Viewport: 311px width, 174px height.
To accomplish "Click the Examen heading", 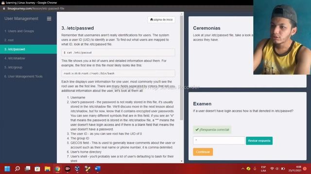I will coord(202,104).
